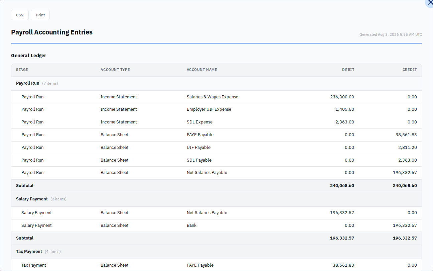The height and width of the screenshot is (271, 433).
Task: Click Income Statement in Employer UIF row
Action: (119, 109)
